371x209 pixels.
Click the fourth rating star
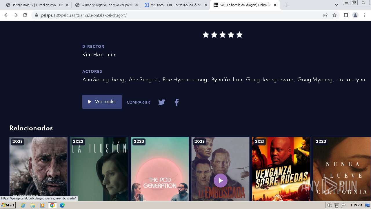[x=231, y=35]
